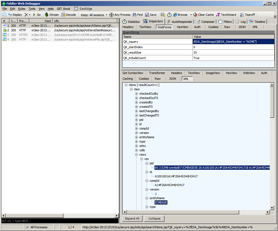Click the Save sessions icon

tap(147, 15)
